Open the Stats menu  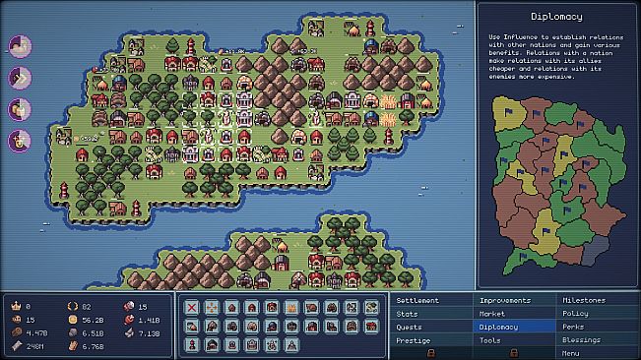coord(431,314)
